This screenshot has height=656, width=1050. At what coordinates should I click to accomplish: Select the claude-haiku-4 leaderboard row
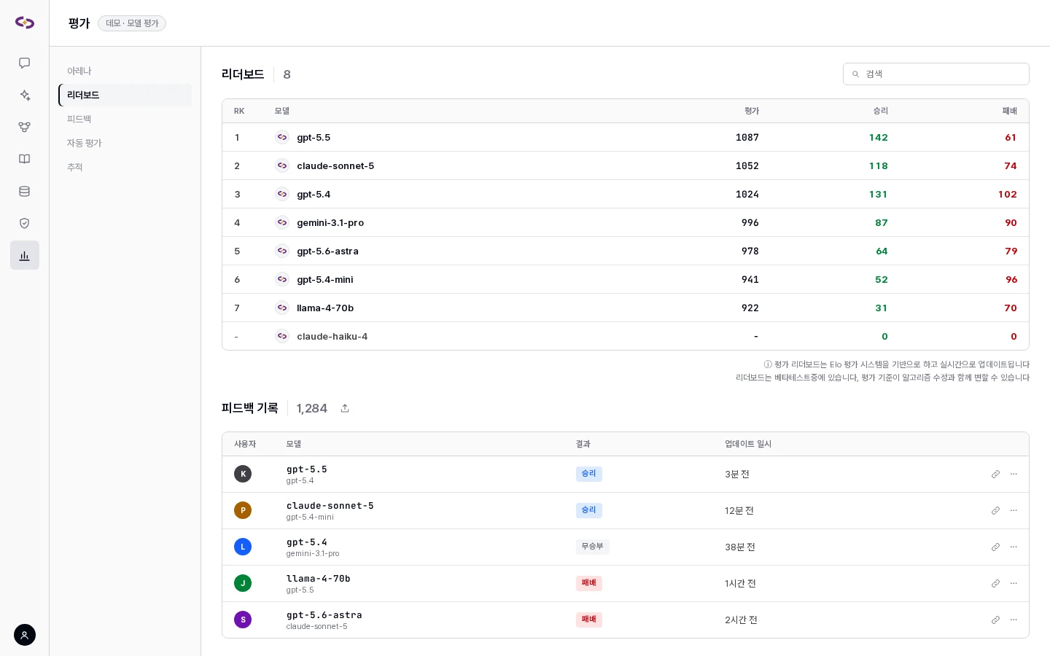click(626, 336)
